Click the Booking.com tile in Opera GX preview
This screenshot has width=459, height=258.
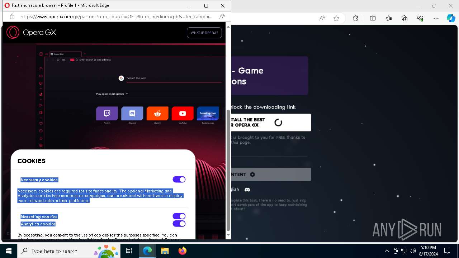click(x=208, y=114)
